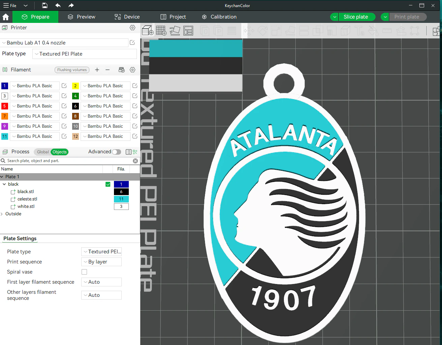Select the Plate Settings heading tab

pyautogui.click(x=20, y=239)
